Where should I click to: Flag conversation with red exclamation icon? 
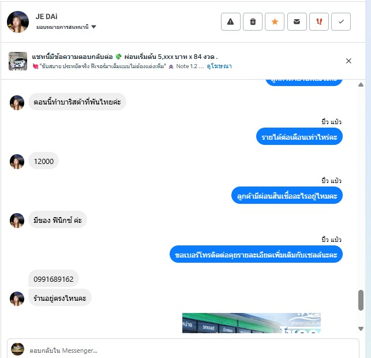pos(319,22)
